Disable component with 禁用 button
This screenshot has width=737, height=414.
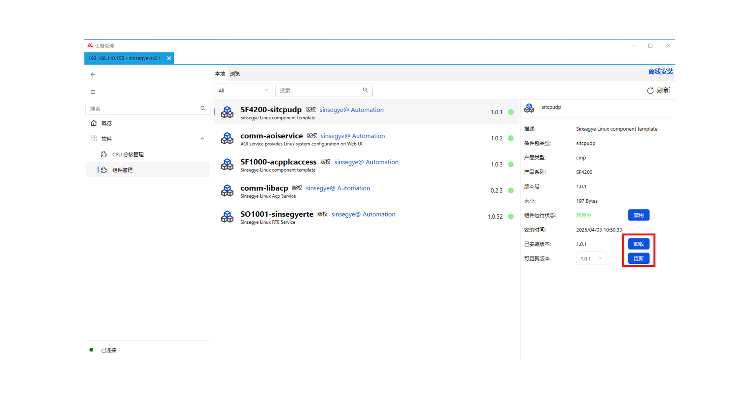[x=638, y=215]
